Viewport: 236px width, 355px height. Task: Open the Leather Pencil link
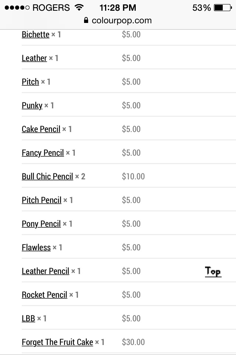tap(46, 271)
